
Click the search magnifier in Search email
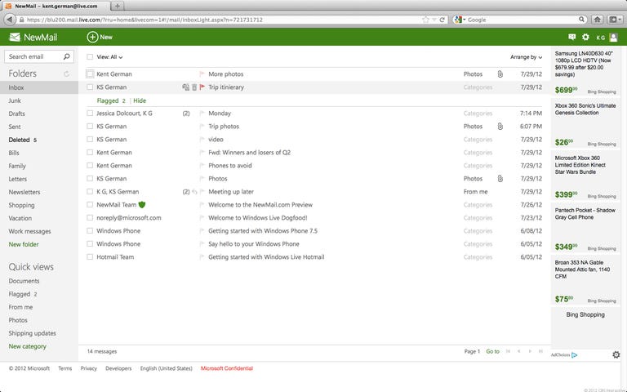67,57
